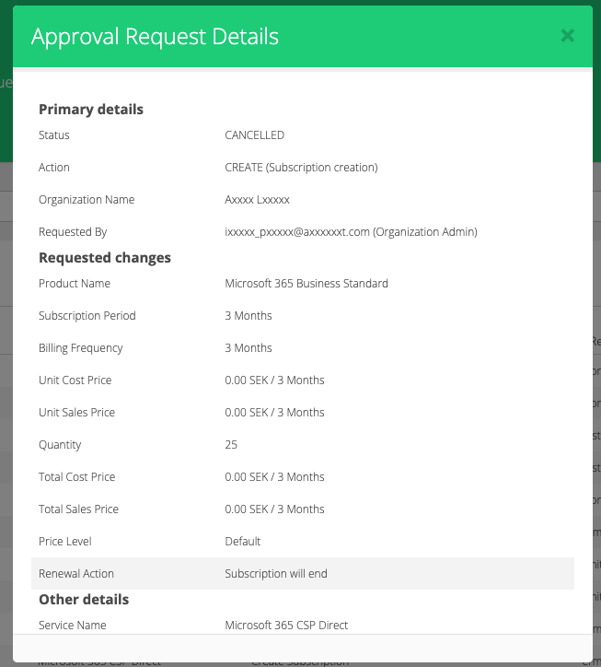Select the Unit Sales Price value
Image resolution: width=601 pixels, height=667 pixels.
click(x=274, y=413)
